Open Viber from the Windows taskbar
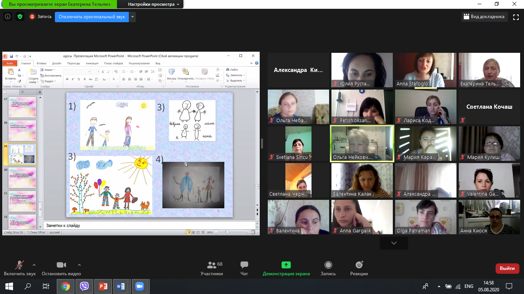 84,286
